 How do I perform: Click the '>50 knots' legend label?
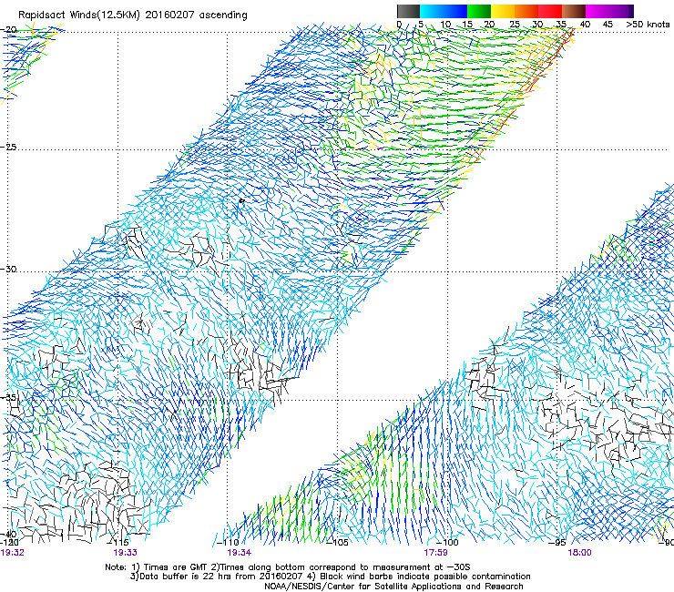tap(648, 25)
